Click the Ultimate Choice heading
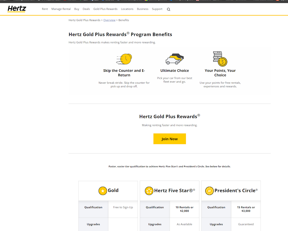288x231 pixels. 175,71
